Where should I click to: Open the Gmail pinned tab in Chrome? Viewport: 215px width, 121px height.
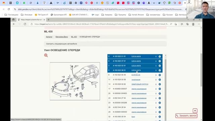pos(4,3)
